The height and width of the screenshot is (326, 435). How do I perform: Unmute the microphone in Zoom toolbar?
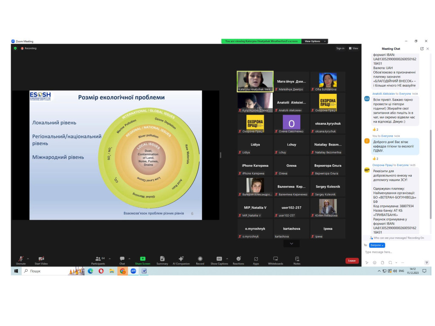pyautogui.click(x=21, y=260)
